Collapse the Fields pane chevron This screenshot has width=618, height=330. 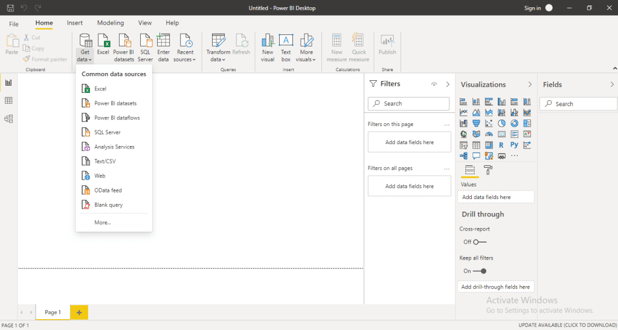[612, 84]
